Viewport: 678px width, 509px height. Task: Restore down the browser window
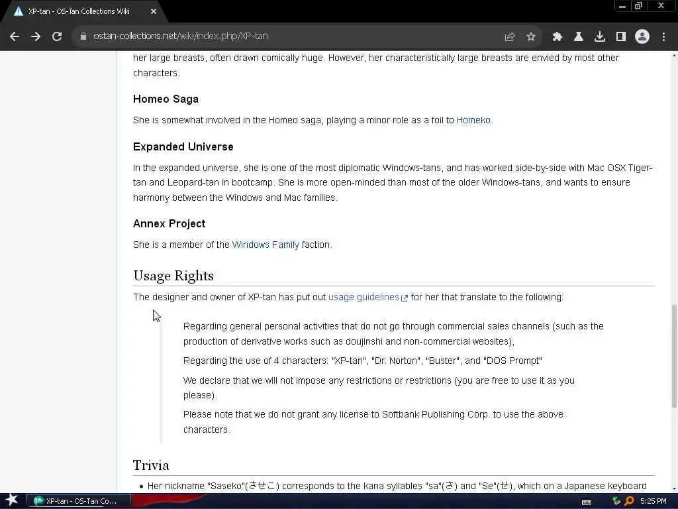tap(639, 5)
